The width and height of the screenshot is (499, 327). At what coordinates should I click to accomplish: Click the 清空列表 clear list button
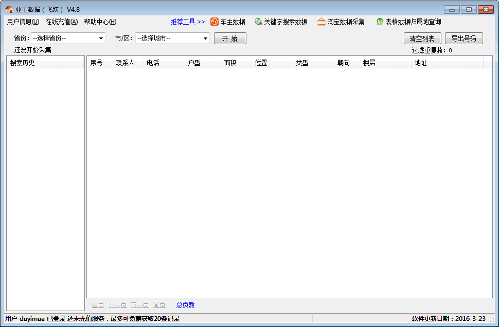(x=422, y=38)
